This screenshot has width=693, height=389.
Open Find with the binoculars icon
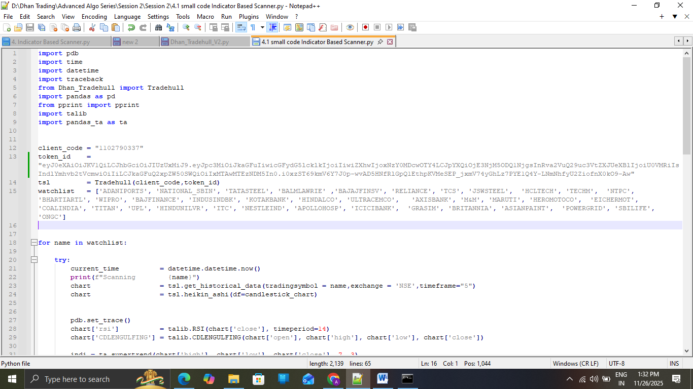coord(158,27)
